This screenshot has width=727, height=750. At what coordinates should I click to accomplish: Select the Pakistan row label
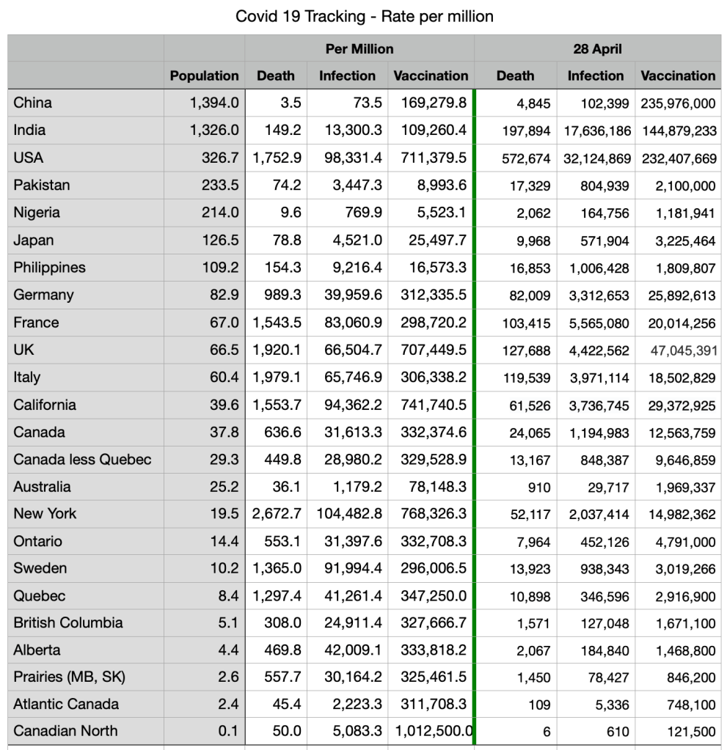42,185
